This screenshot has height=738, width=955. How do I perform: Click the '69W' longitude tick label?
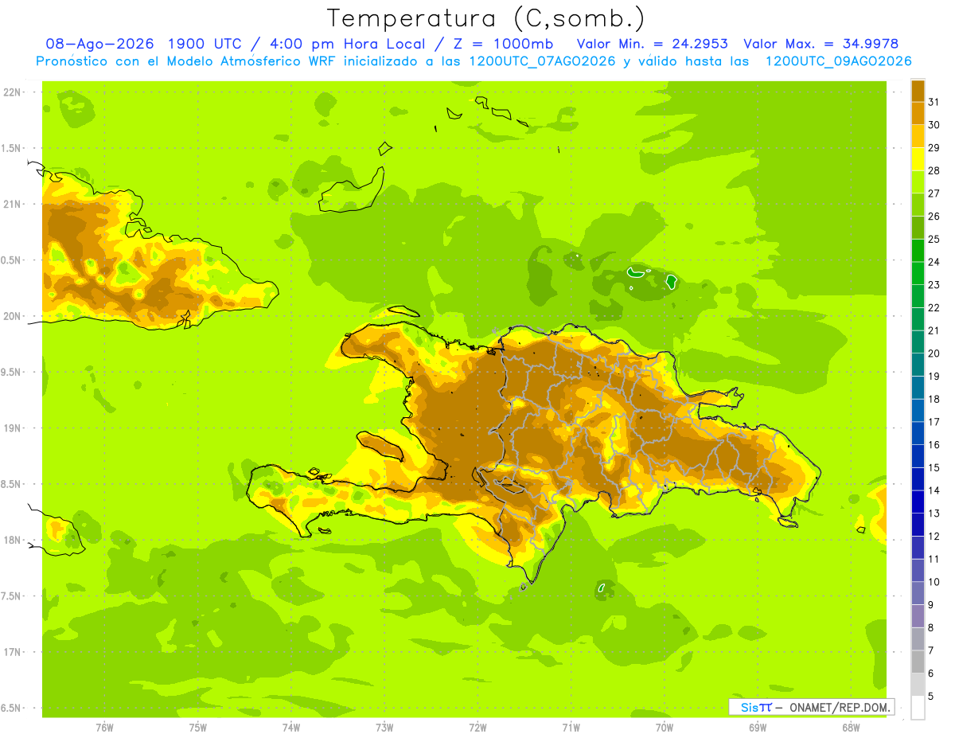[x=757, y=727]
